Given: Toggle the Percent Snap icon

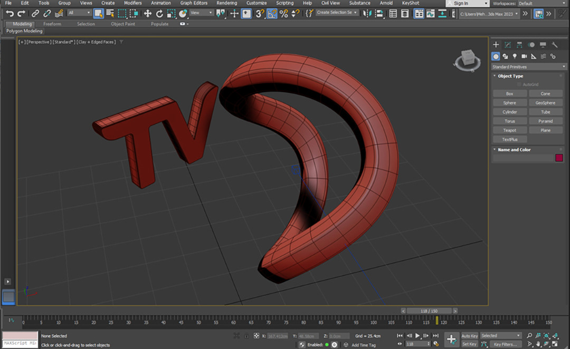Looking at the screenshot, I should (284, 14).
